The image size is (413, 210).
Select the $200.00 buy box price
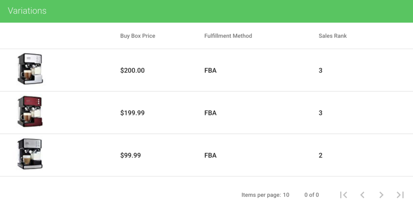click(x=132, y=71)
